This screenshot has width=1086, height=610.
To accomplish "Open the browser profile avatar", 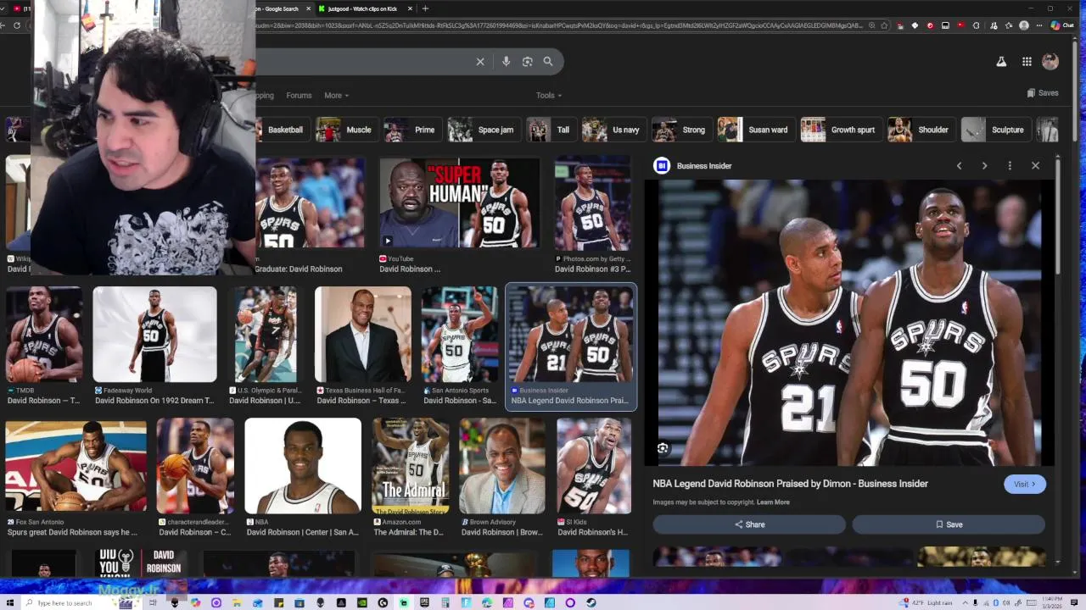I will pyautogui.click(x=1024, y=25).
